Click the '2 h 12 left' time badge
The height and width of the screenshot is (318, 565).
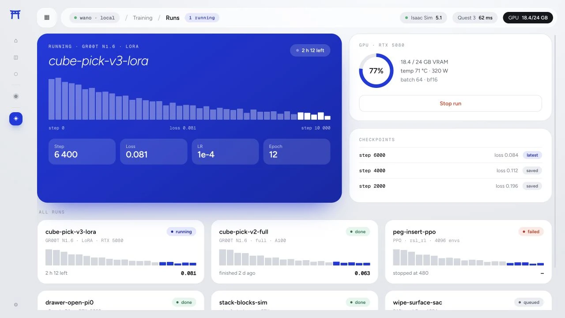(x=310, y=50)
